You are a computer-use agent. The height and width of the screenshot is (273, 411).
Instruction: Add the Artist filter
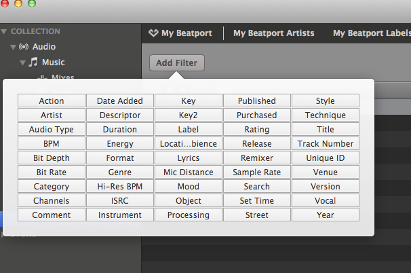52,115
